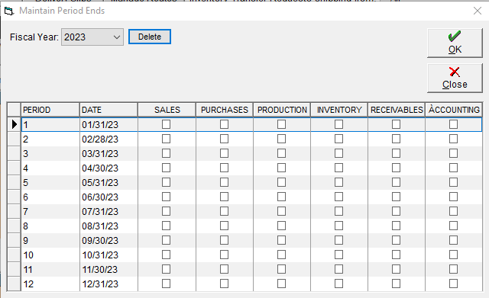Enable ACCOUNTING checkbox for period 12
The height and width of the screenshot is (298, 489).
pyautogui.click(x=453, y=284)
